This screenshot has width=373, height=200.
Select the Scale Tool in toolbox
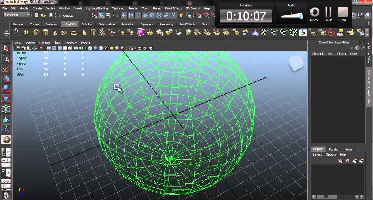click(6, 99)
